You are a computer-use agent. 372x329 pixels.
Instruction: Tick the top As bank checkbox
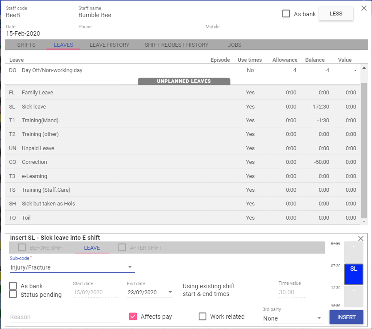286,14
